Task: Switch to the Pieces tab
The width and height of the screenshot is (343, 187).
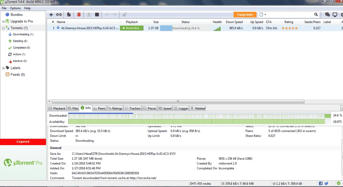Action: 149,108
